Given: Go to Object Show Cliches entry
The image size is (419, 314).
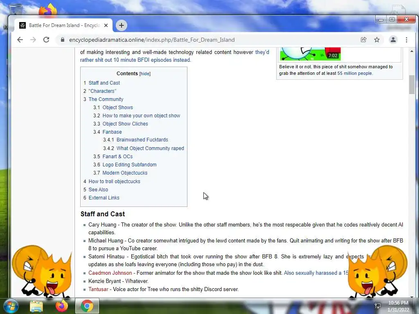Looking at the screenshot, I should pyautogui.click(x=125, y=124).
